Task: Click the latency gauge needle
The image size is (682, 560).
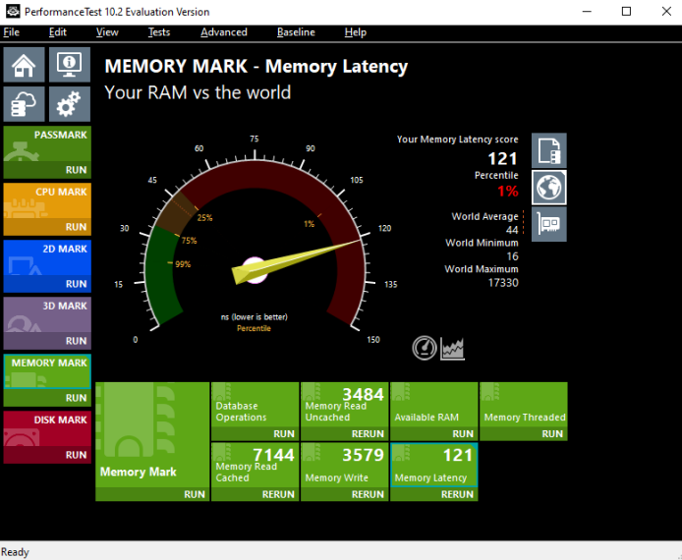Action: click(296, 261)
